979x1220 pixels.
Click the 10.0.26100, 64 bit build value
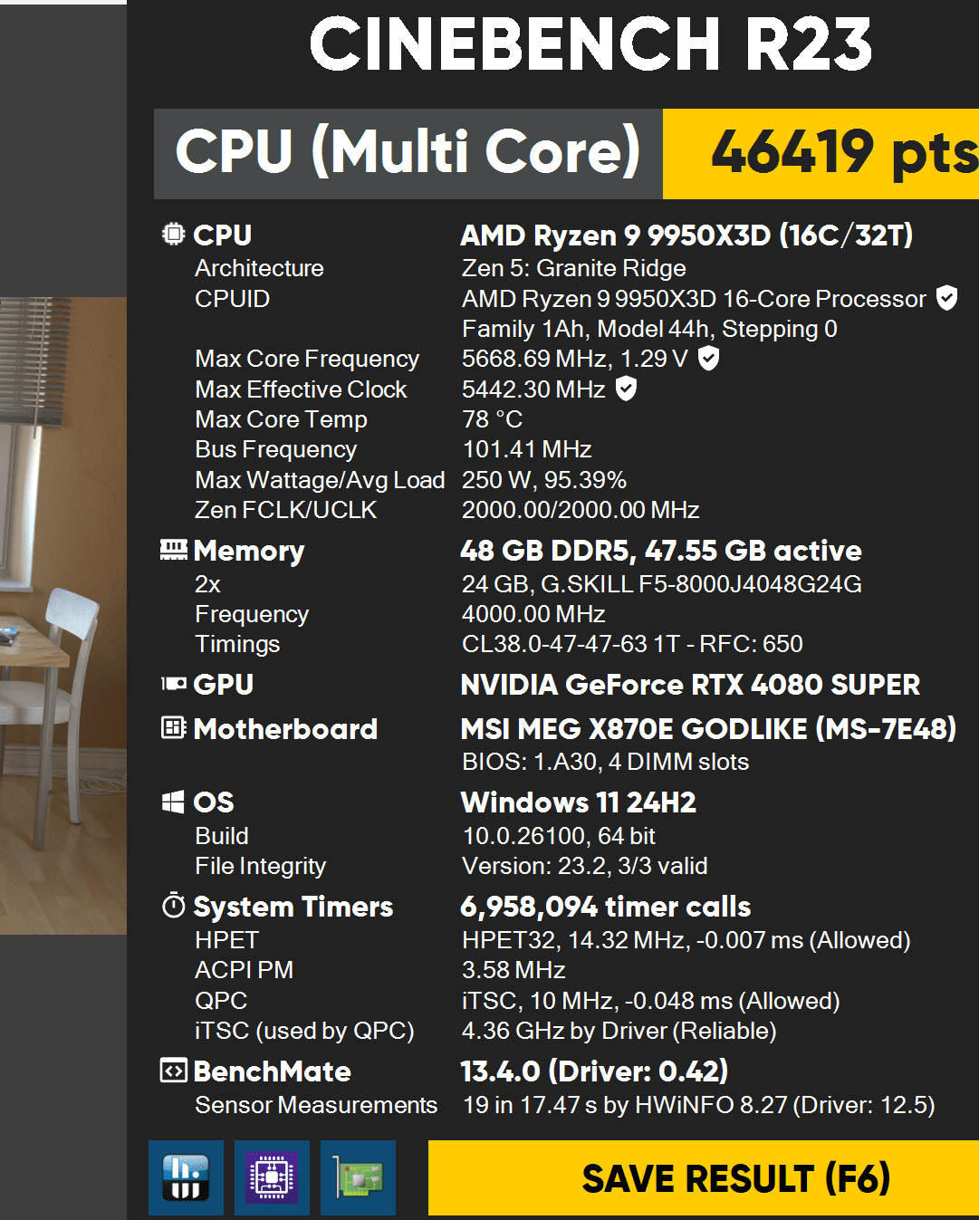pyautogui.click(x=559, y=836)
